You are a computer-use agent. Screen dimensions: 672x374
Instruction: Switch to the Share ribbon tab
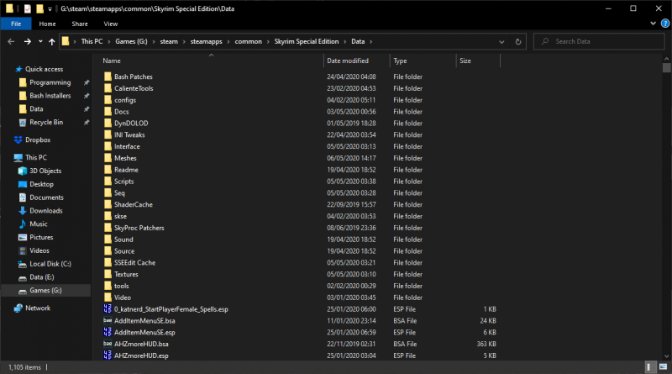[x=80, y=24]
